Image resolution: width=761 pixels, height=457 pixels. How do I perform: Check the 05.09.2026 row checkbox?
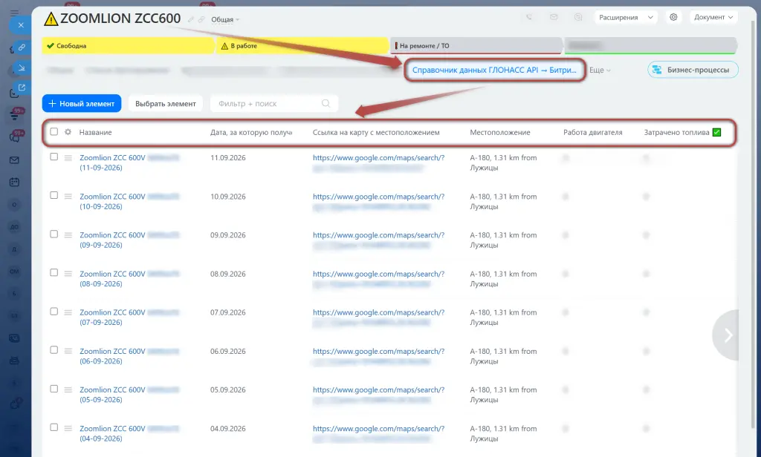(x=54, y=389)
